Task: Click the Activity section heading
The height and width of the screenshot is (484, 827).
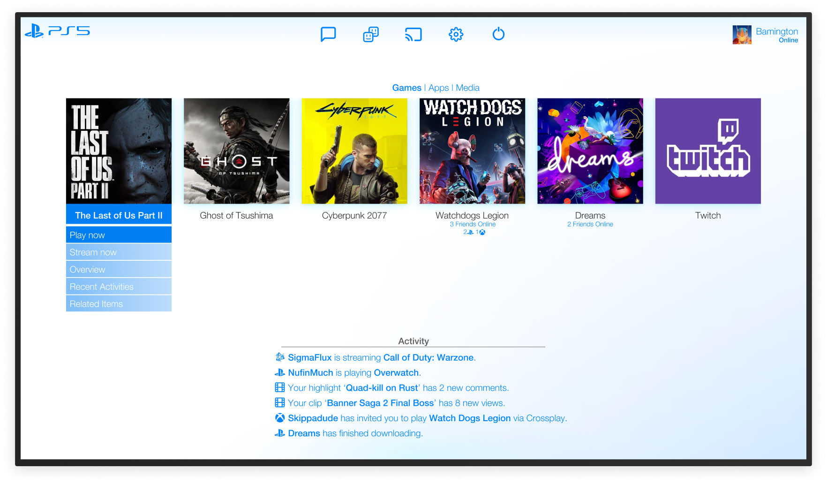Action: (x=413, y=341)
